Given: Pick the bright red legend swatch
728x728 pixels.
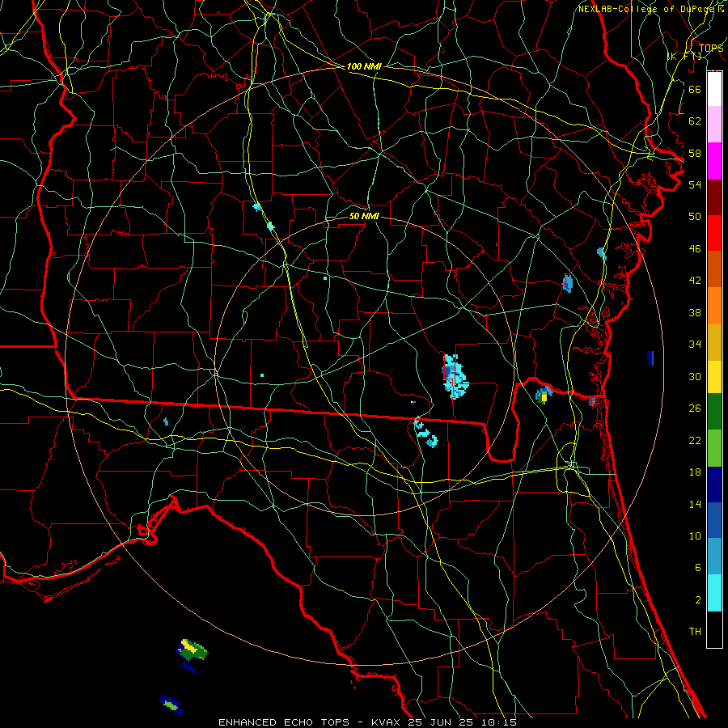Looking at the screenshot, I should (714, 233).
